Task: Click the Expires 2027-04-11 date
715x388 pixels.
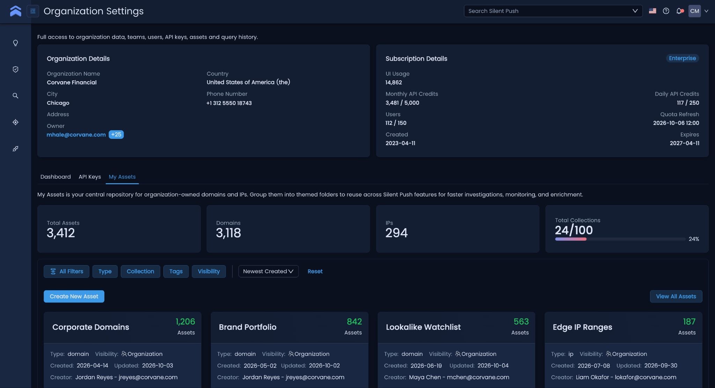Action: [x=684, y=143]
